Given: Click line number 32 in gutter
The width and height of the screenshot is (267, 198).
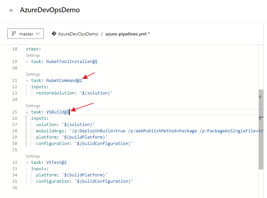Looking at the screenshot, I should click(15, 162).
